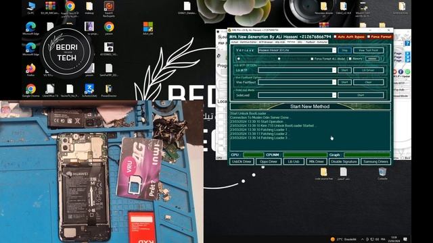Image resolution: width=433 pixels, height=243 pixels.
Task: Install UsbDk Driver button
Action: point(242,162)
